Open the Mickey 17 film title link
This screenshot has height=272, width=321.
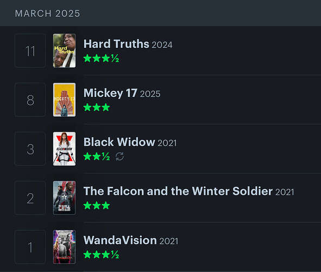pos(110,93)
